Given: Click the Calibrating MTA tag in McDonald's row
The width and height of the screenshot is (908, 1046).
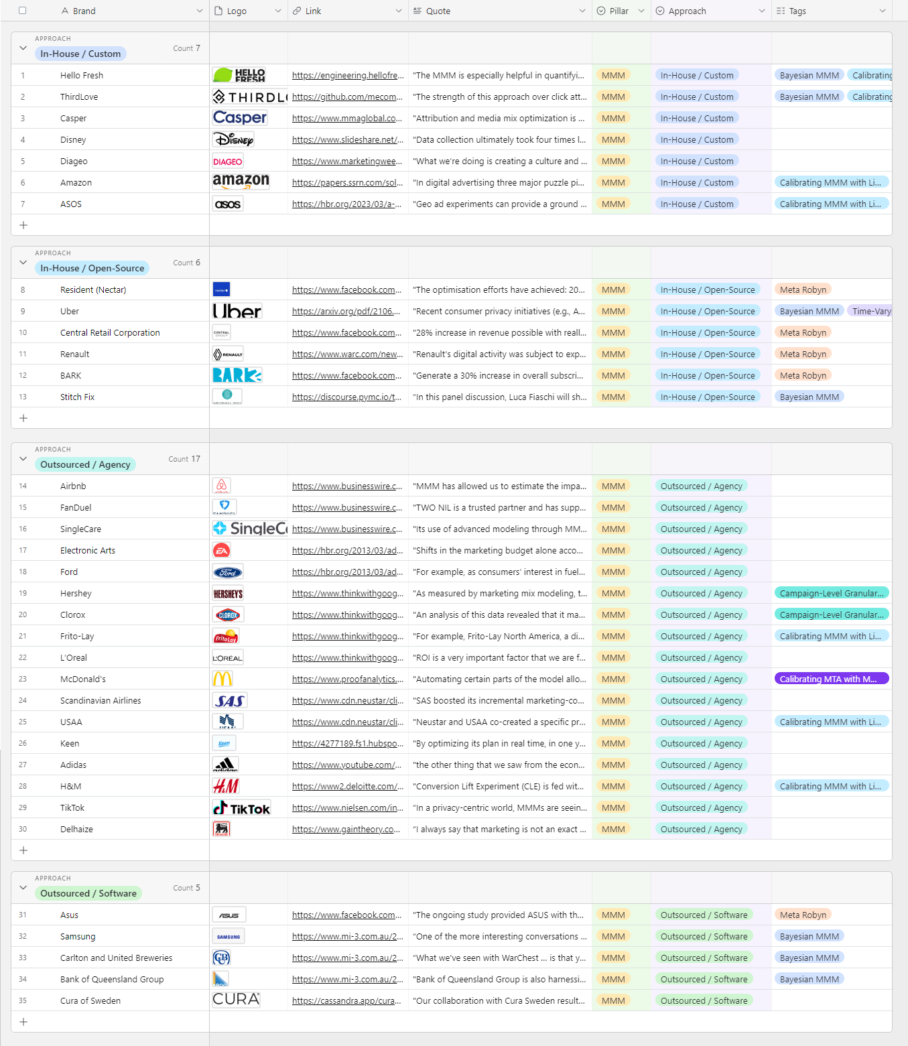Looking at the screenshot, I should (x=831, y=679).
